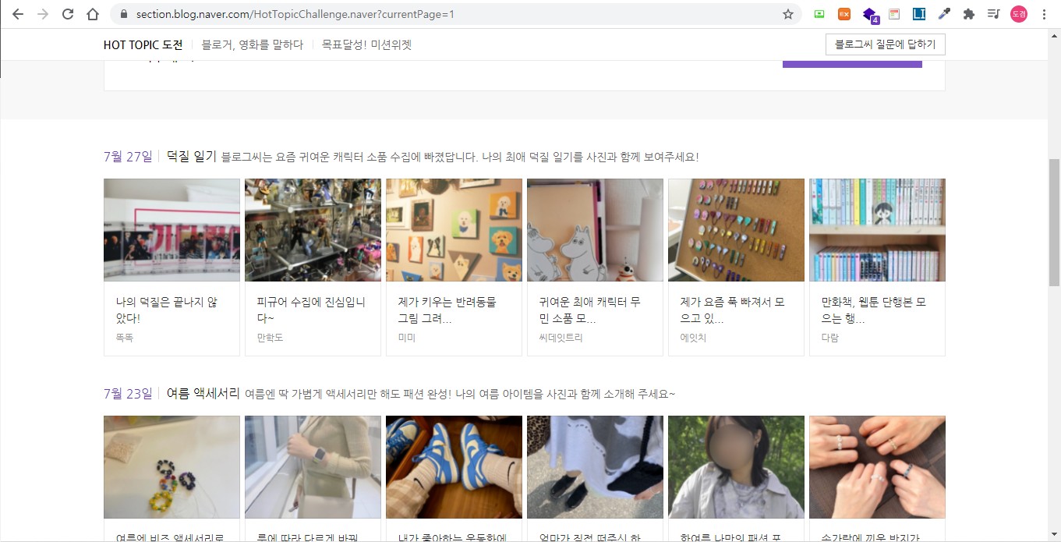The image size is (1061, 542).
Task: Open the orange EX extension icon
Action: [844, 14]
